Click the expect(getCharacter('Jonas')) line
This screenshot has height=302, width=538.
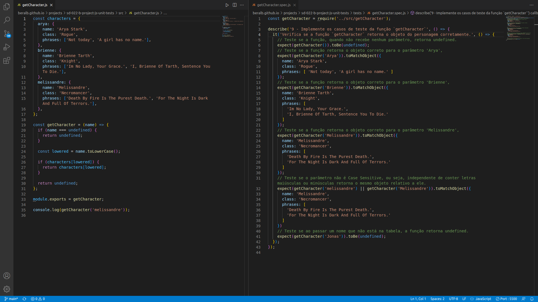coord(331,237)
